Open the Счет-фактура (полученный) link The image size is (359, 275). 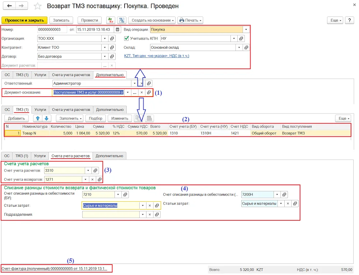click(54, 269)
